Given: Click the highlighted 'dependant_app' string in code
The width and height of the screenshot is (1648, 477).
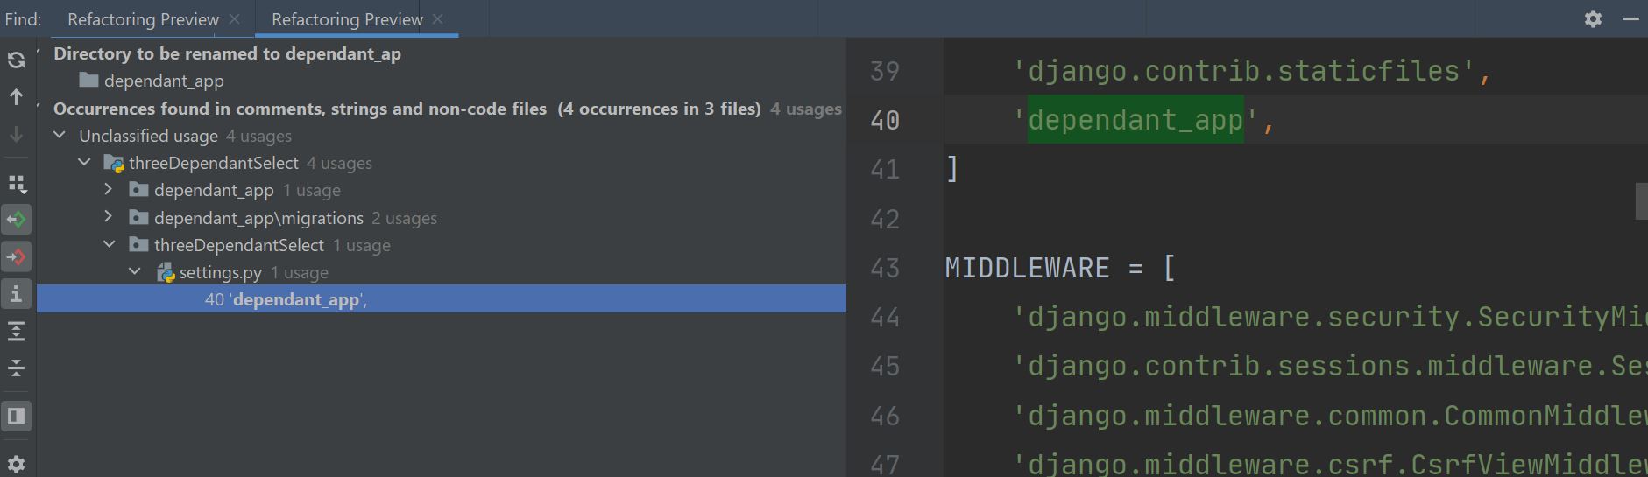Looking at the screenshot, I should [x=1135, y=120].
